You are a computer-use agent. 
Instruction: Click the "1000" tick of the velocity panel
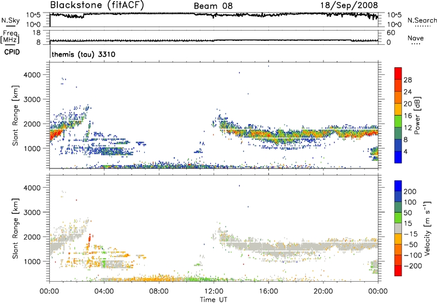[32, 261]
